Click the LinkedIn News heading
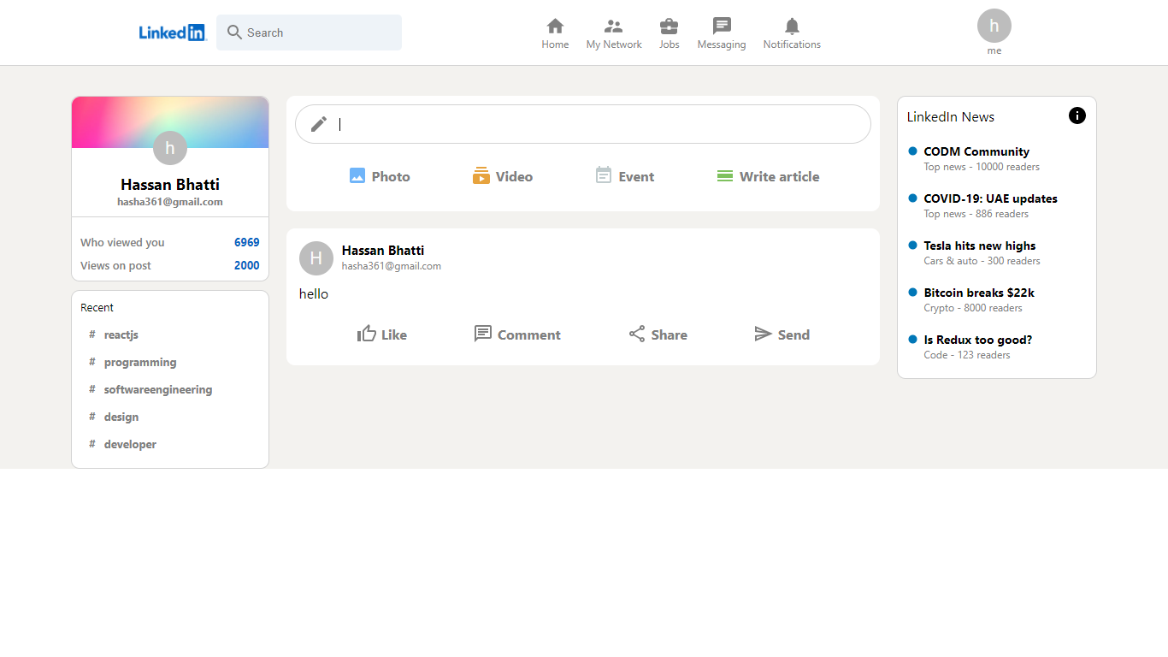1168x657 pixels. point(951,116)
